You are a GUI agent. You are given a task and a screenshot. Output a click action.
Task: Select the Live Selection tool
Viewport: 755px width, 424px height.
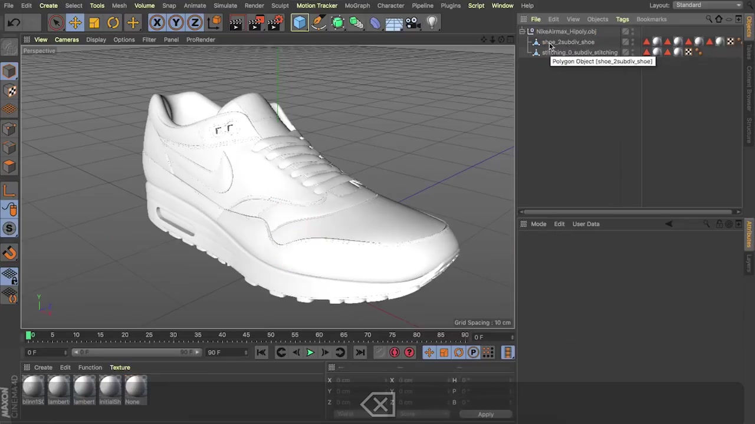pos(56,22)
